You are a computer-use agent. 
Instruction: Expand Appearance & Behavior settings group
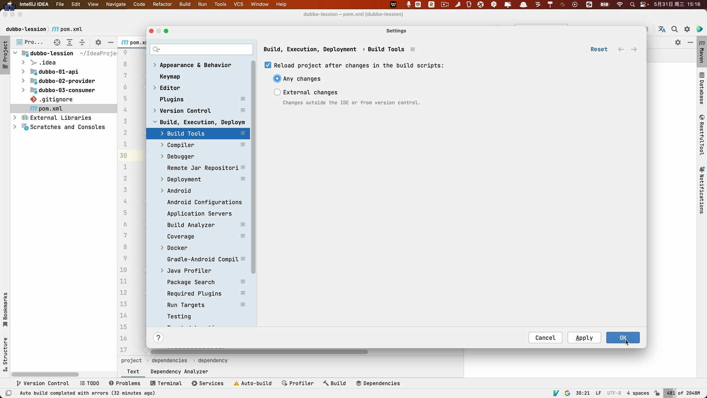tap(155, 65)
